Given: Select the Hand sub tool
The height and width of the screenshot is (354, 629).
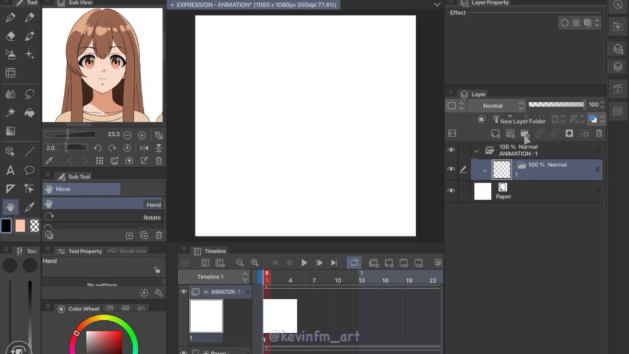Looking at the screenshot, I should pyautogui.click(x=103, y=204).
